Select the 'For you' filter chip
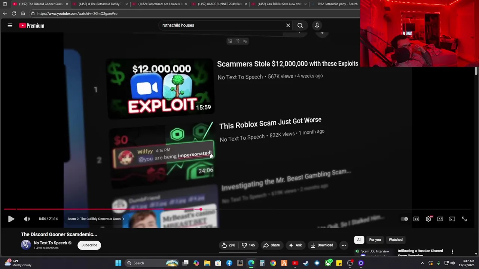This screenshot has height=269, width=479. tap(375, 240)
